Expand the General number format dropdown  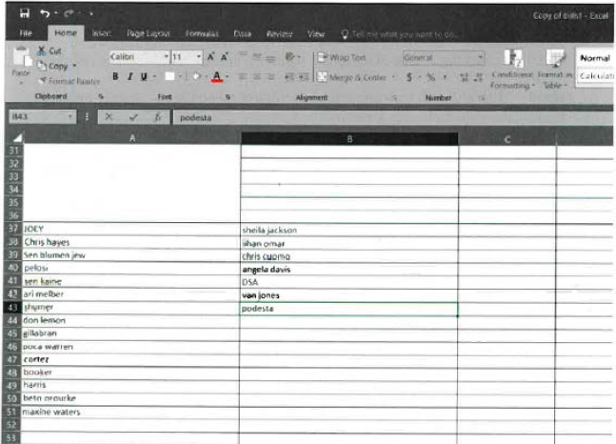click(x=481, y=57)
